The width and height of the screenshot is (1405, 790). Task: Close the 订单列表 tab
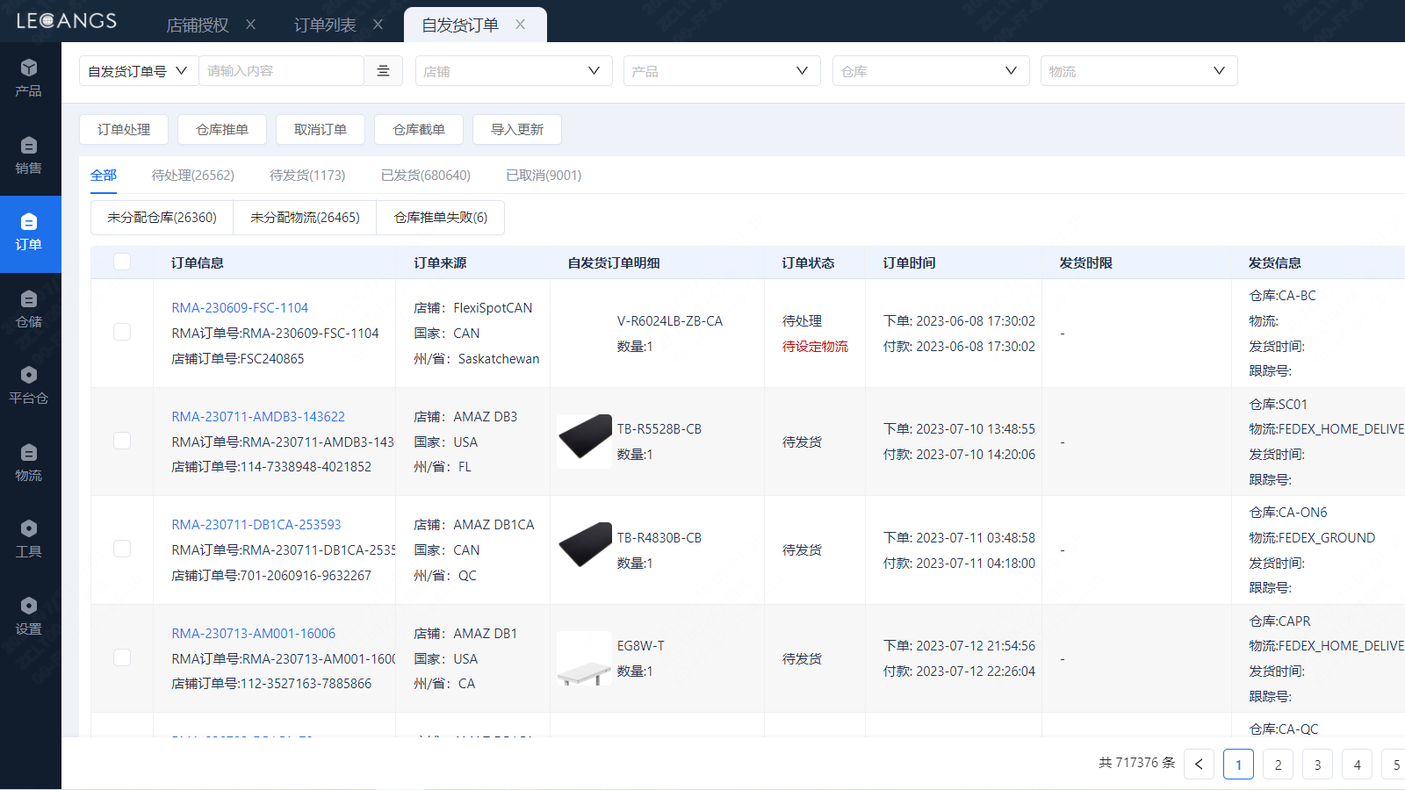click(x=378, y=25)
